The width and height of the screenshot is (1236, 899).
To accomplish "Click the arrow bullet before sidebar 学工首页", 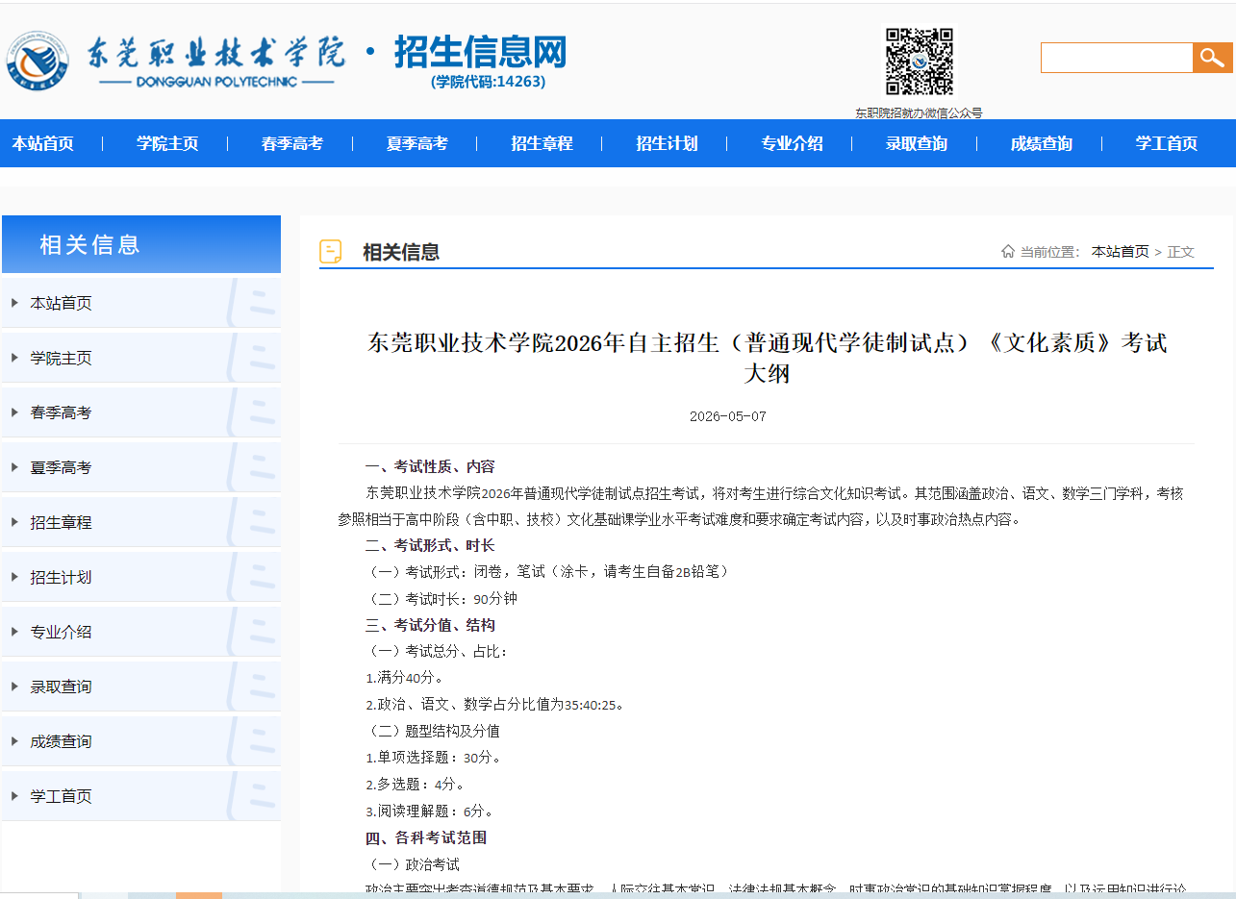I will [x=14, y=796].
